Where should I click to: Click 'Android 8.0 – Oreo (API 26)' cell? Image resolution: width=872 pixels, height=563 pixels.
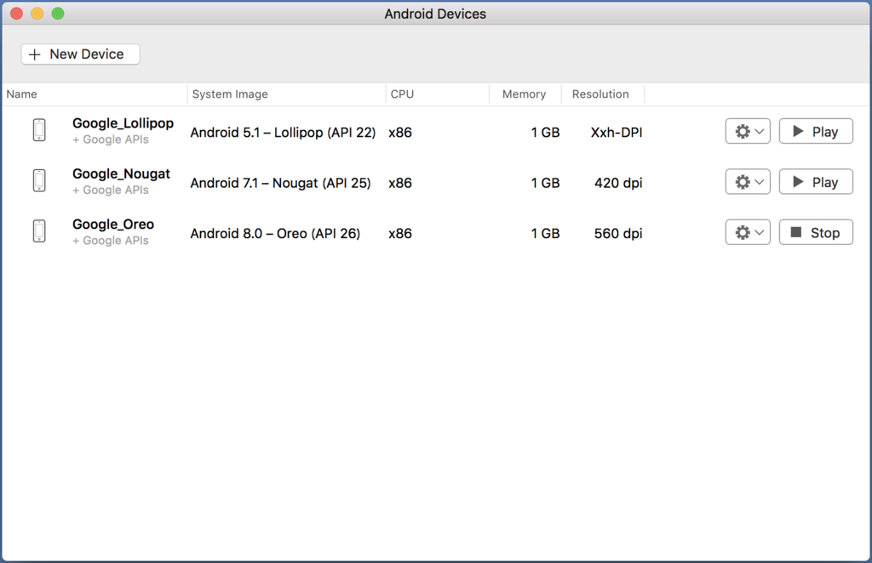[275, 234]
